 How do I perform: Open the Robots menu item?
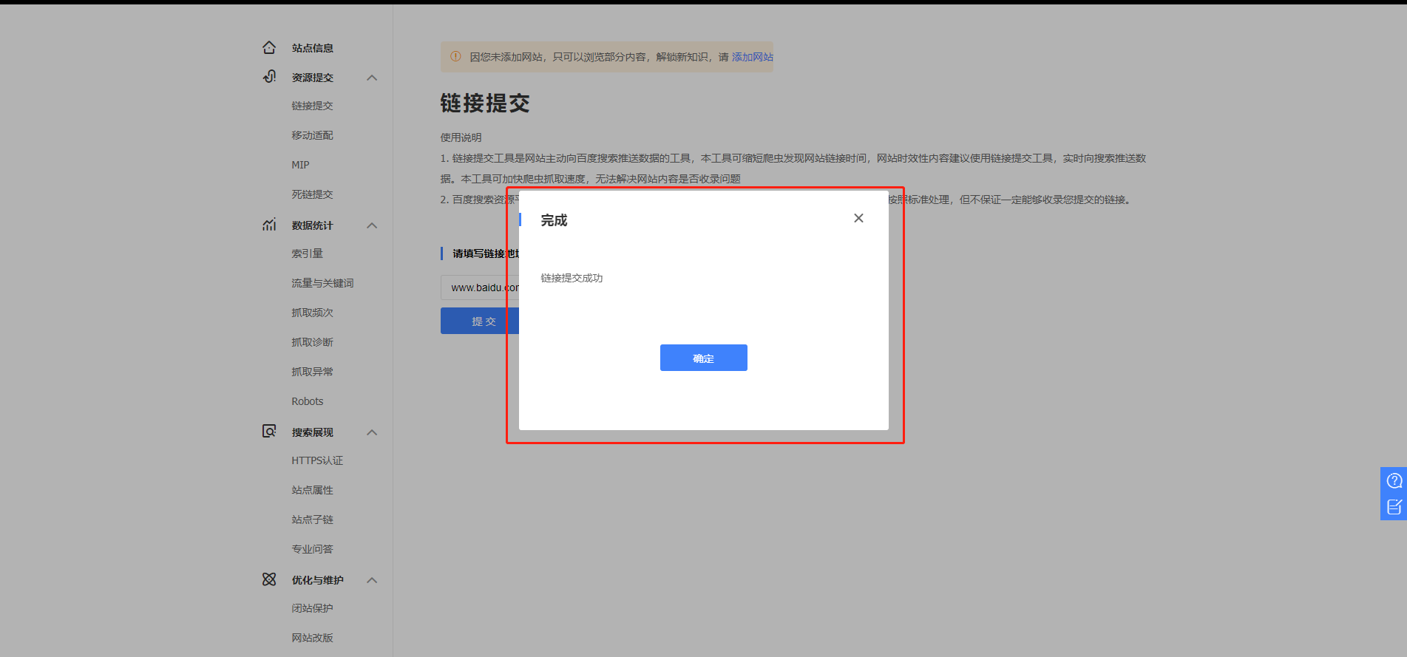pyautogui.click(x=308, y=401)
